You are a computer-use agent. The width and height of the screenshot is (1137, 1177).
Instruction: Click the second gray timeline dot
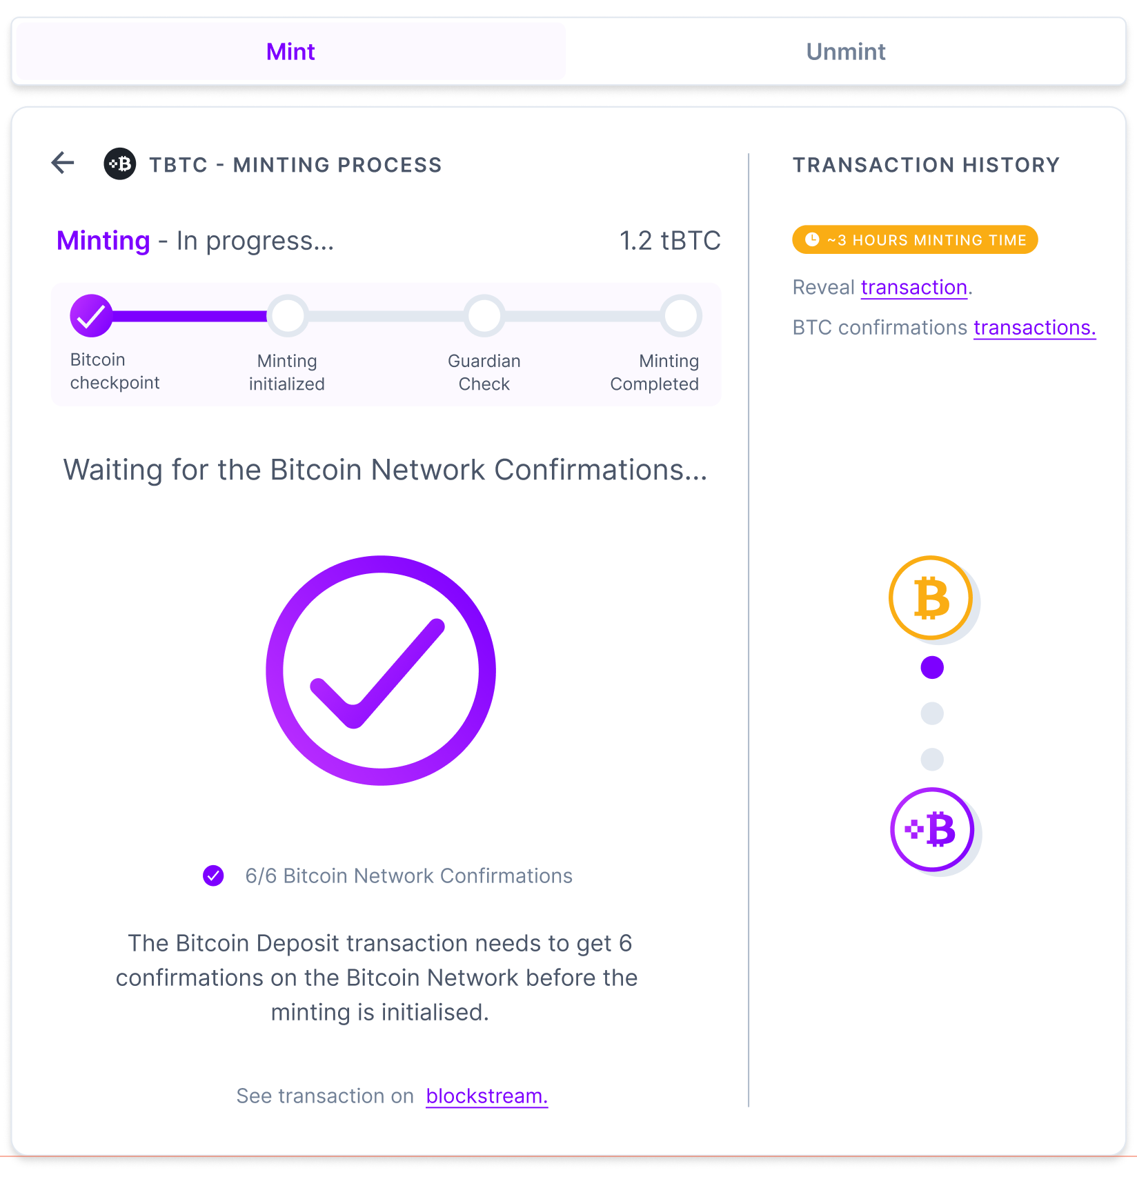tap(932, 759)
